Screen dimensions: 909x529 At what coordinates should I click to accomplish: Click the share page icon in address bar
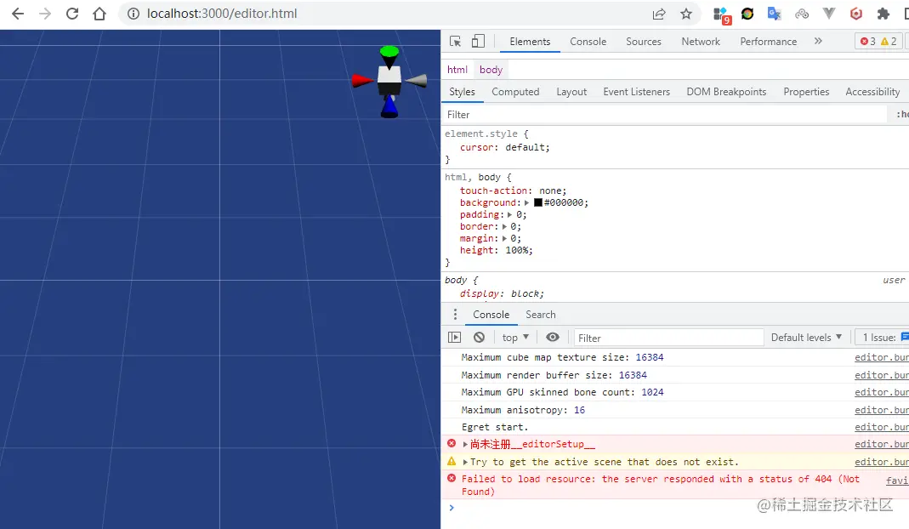click(658, 14)
